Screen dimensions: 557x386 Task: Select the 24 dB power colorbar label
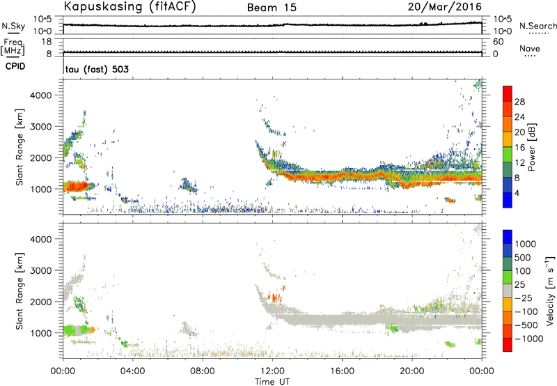519,117
